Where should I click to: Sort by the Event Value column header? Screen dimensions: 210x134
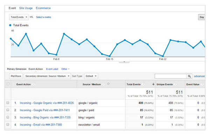(x=193, y=84)
